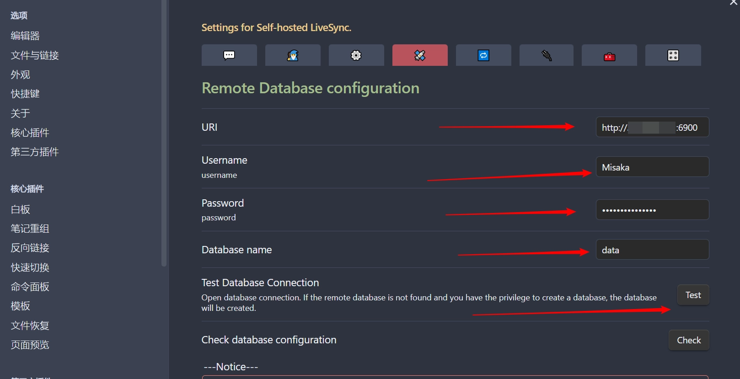Open the blue sync settings tab icon

pyautogui.click(x=483, y=55)
